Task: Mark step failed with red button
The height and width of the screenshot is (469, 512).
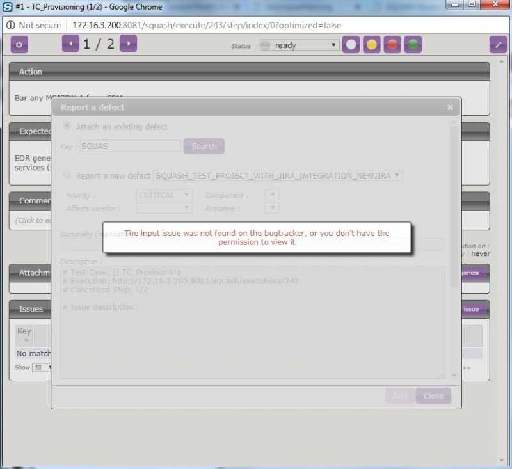Action: [x=392, y=45]
